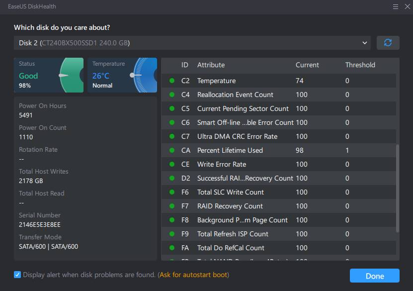Click the Total Host Writes value 2178 GB
The height and width of the screenshot is (291, 413).
[31, 181]
